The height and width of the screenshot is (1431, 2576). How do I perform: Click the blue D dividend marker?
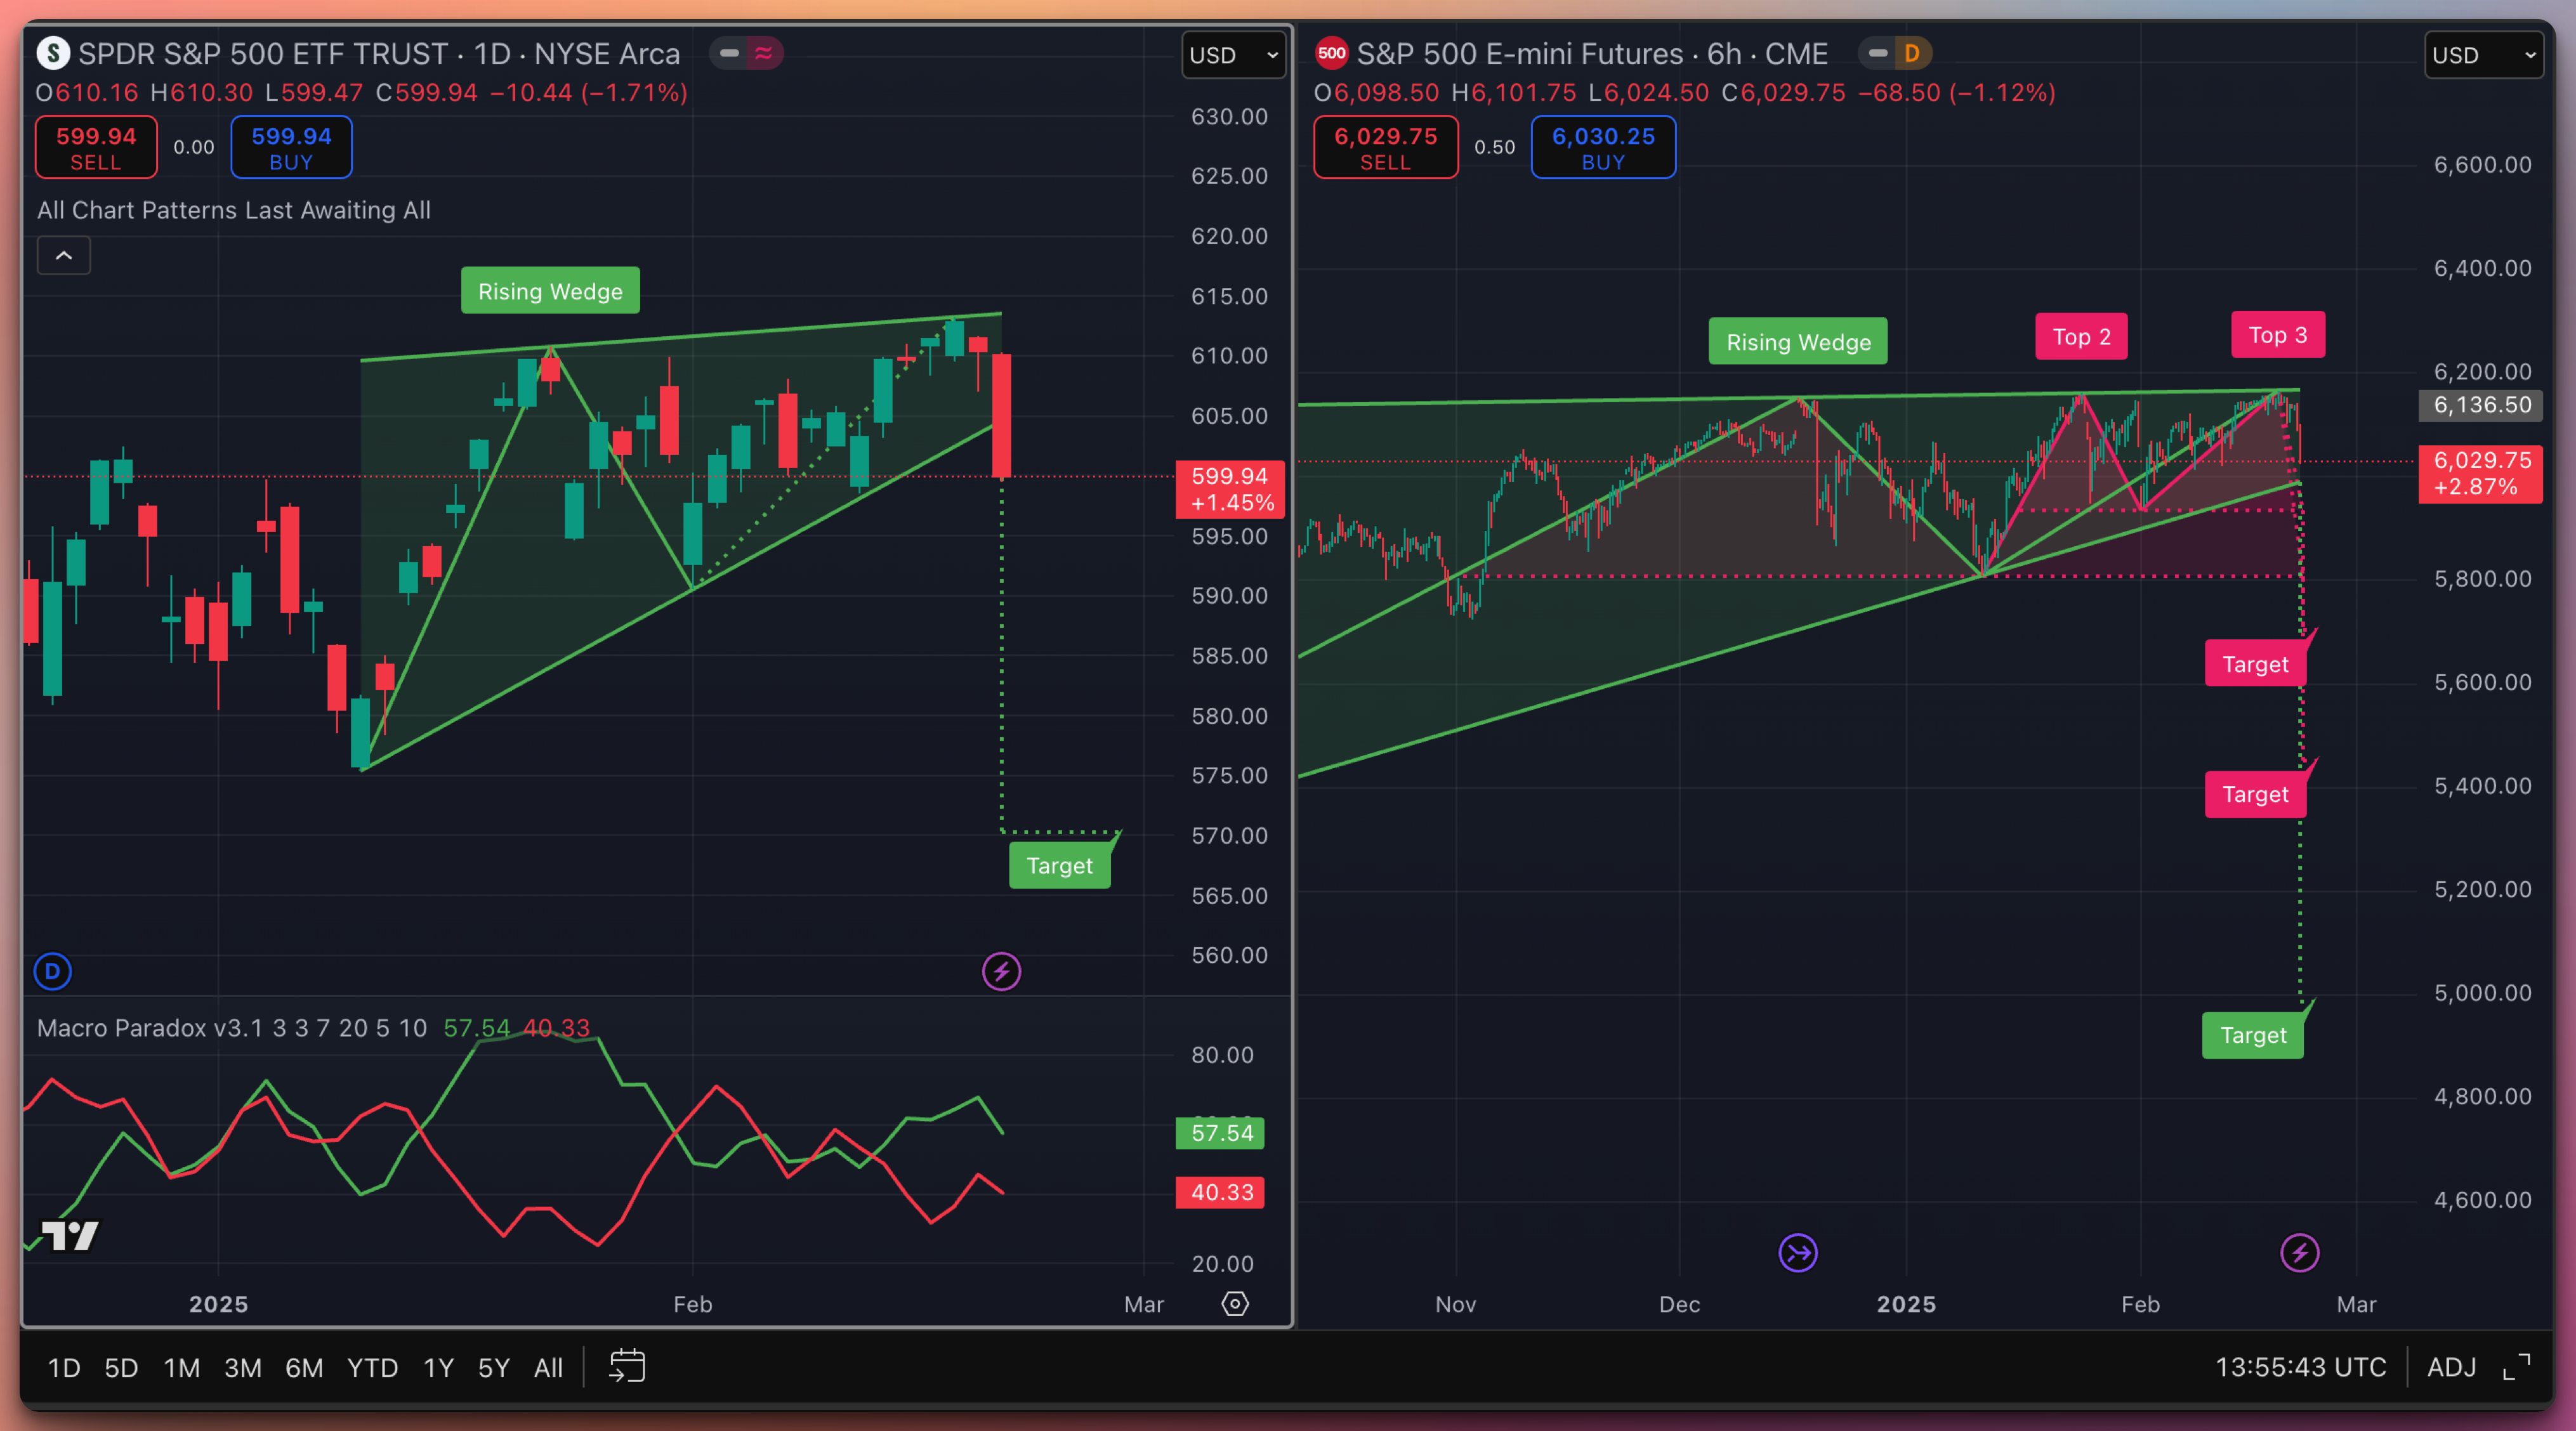53,971
